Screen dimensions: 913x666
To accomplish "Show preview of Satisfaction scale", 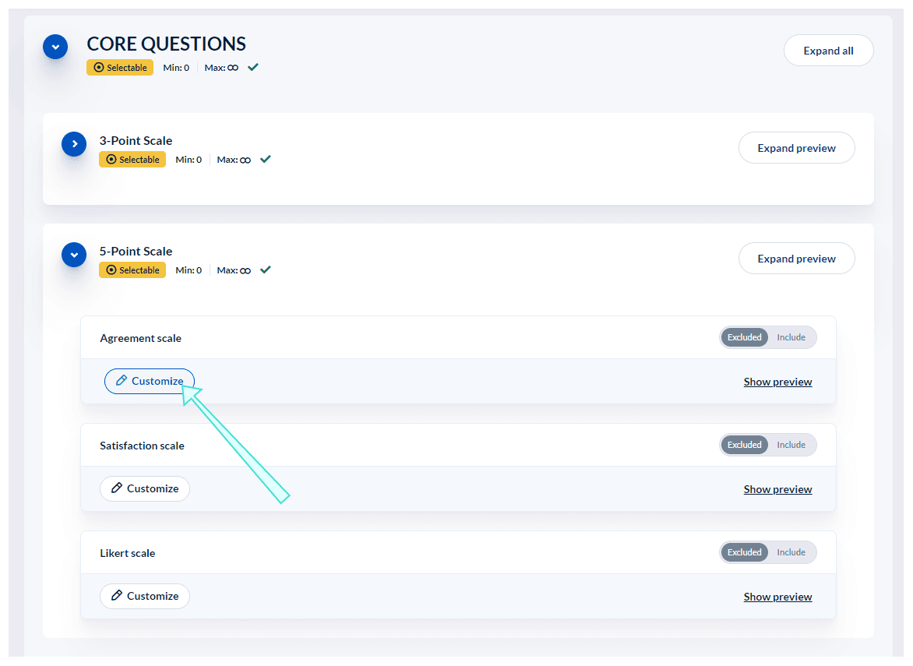I will coord(777,490).
